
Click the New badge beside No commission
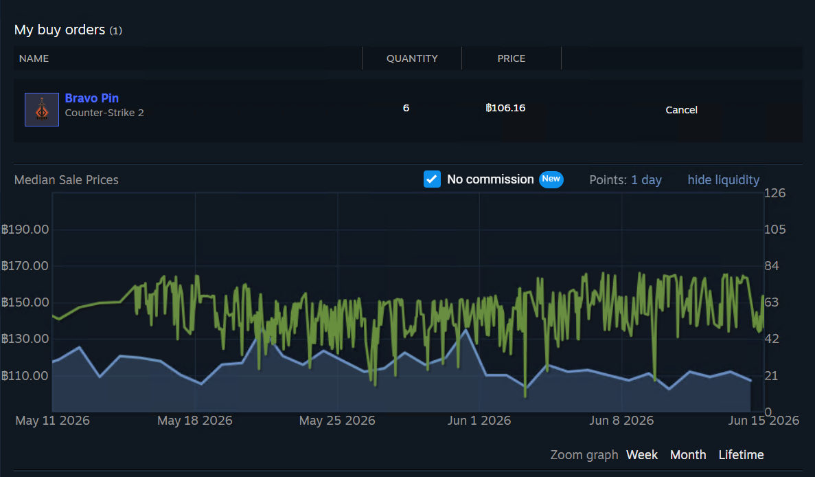[551, 179]
